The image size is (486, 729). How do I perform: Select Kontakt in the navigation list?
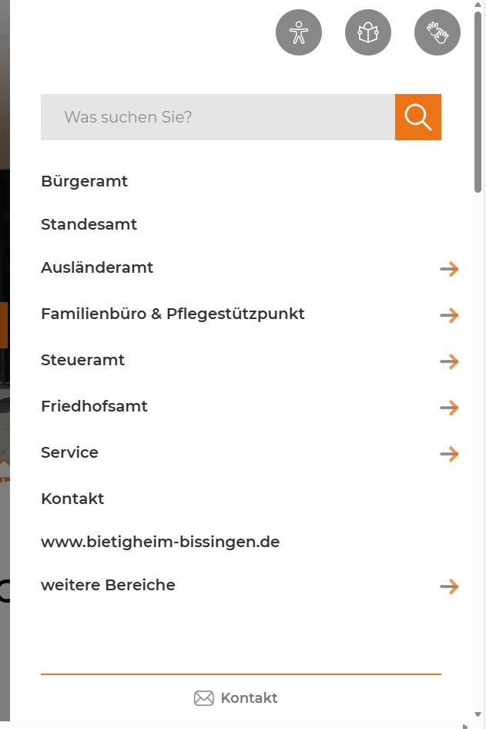[x=72, y=499]
